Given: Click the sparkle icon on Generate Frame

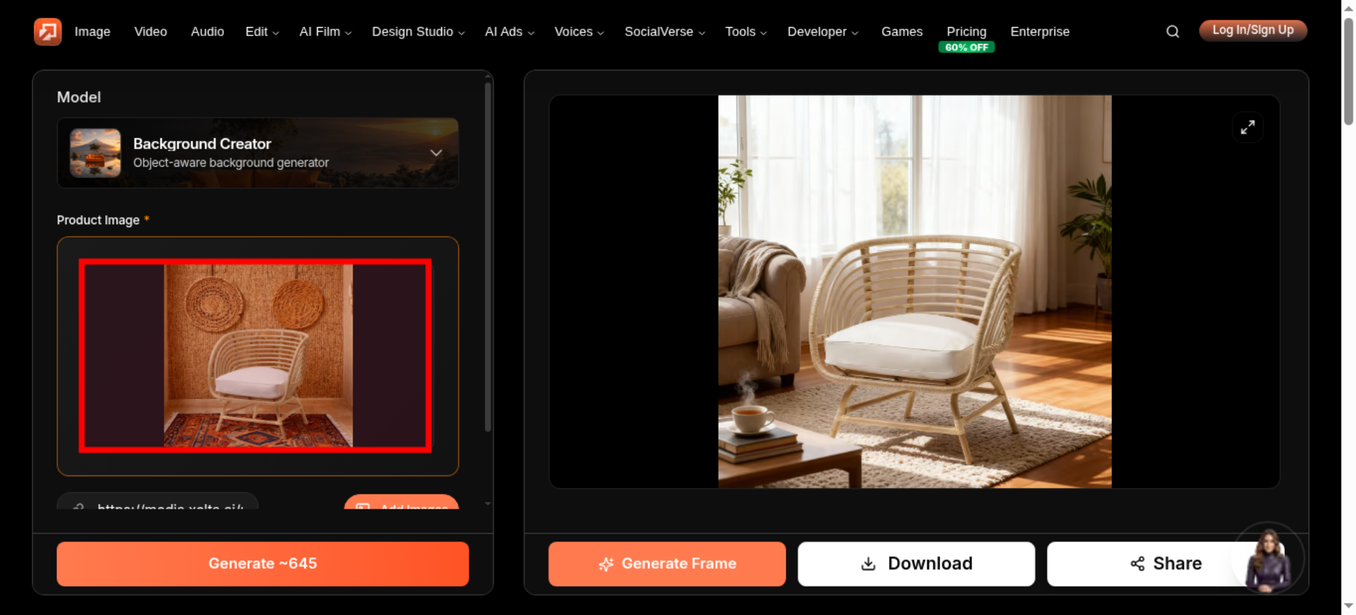Looking at the screenshot, I should (606, 564).
